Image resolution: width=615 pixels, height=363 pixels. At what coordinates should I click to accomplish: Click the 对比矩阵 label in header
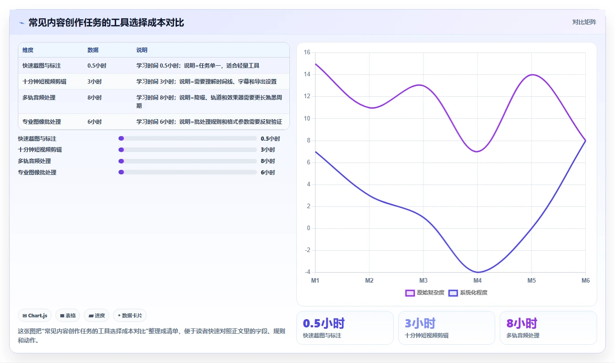coord(584,22)
